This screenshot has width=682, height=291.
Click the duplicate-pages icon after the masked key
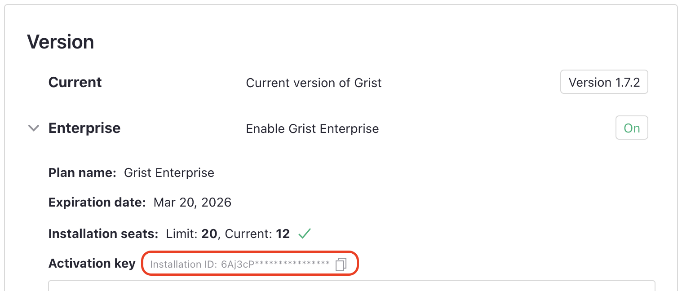point(341,265)
